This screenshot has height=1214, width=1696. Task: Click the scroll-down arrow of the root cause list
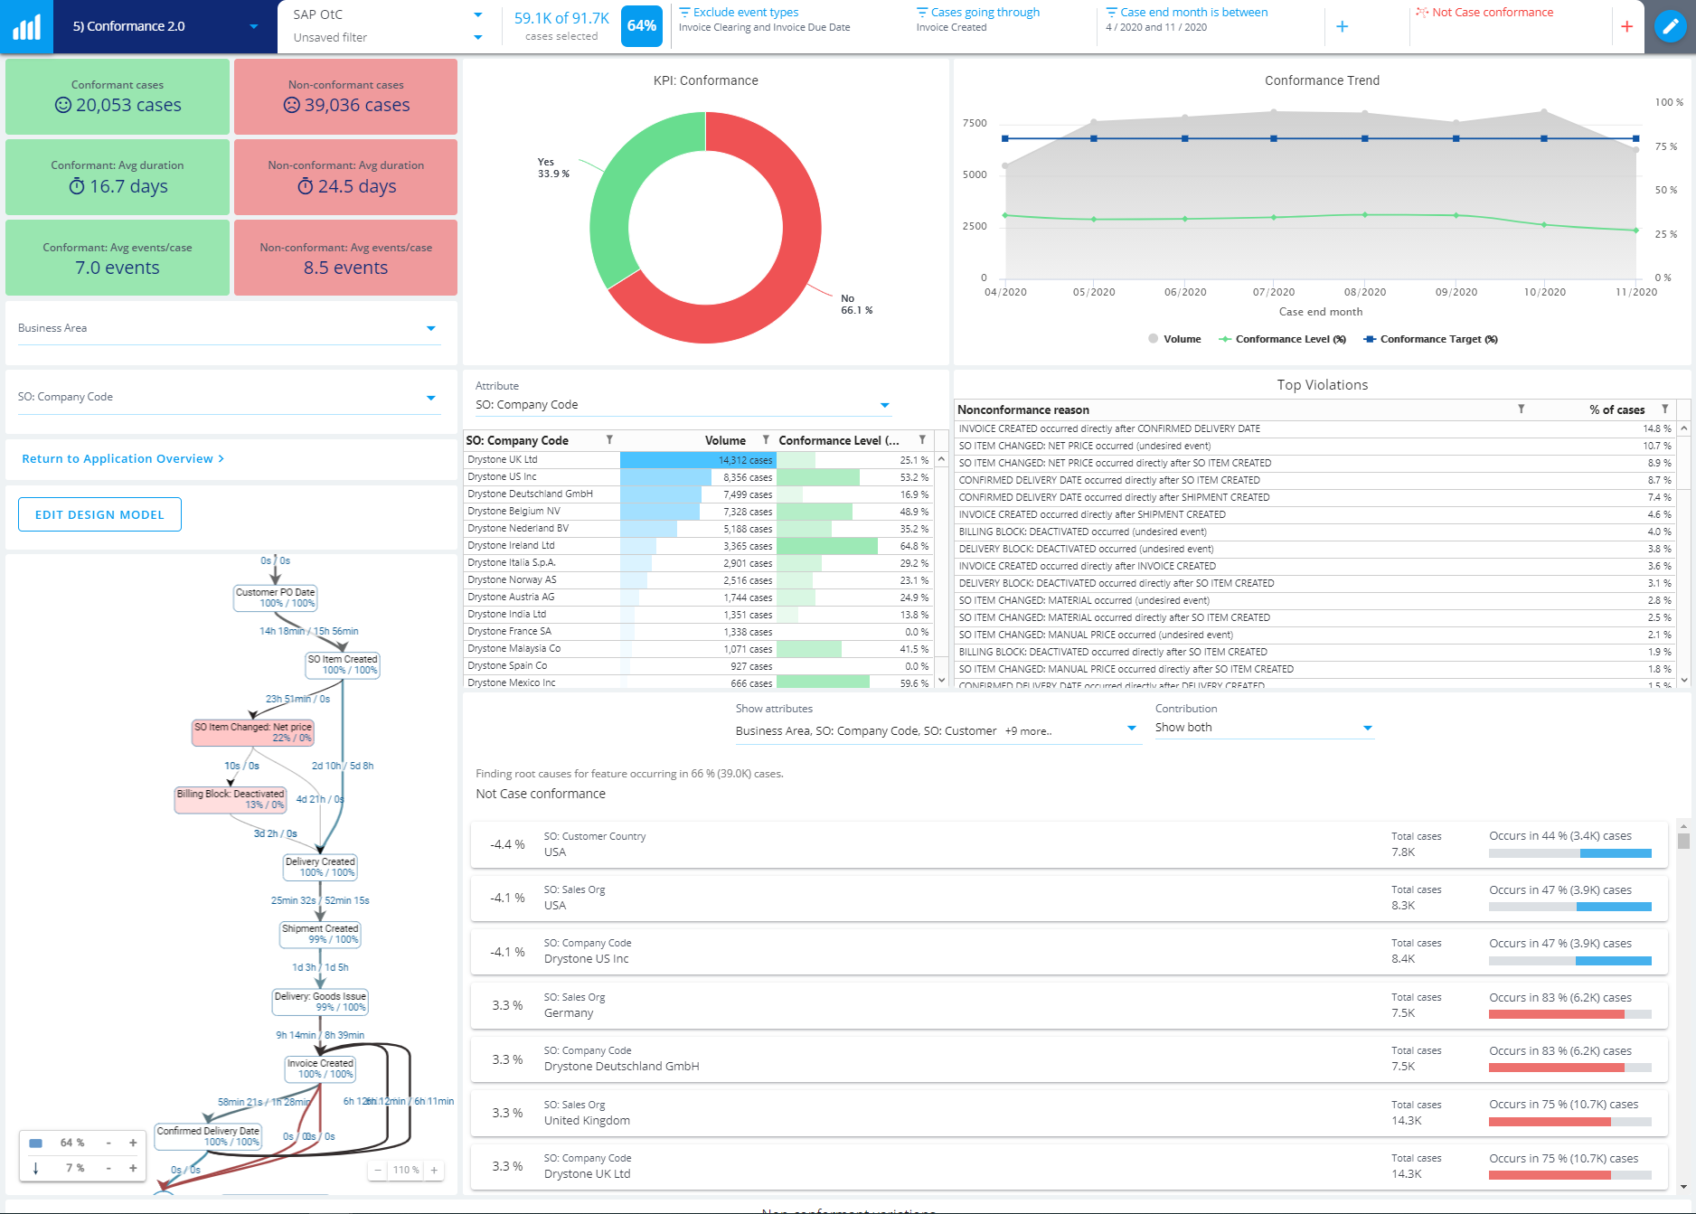tap(1683, 1187)
